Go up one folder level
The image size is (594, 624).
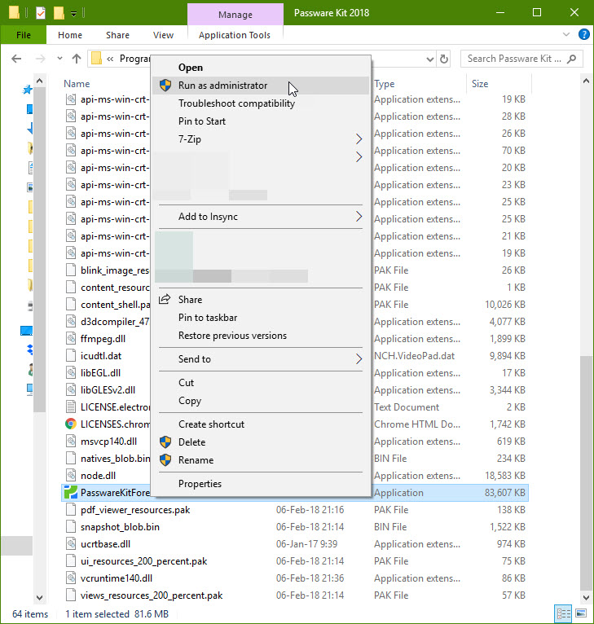[x=77, y=59]
